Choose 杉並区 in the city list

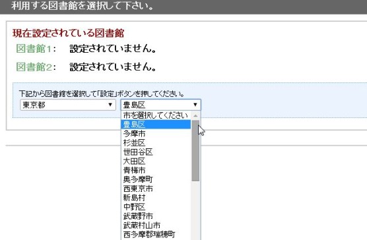pos(156,143)
